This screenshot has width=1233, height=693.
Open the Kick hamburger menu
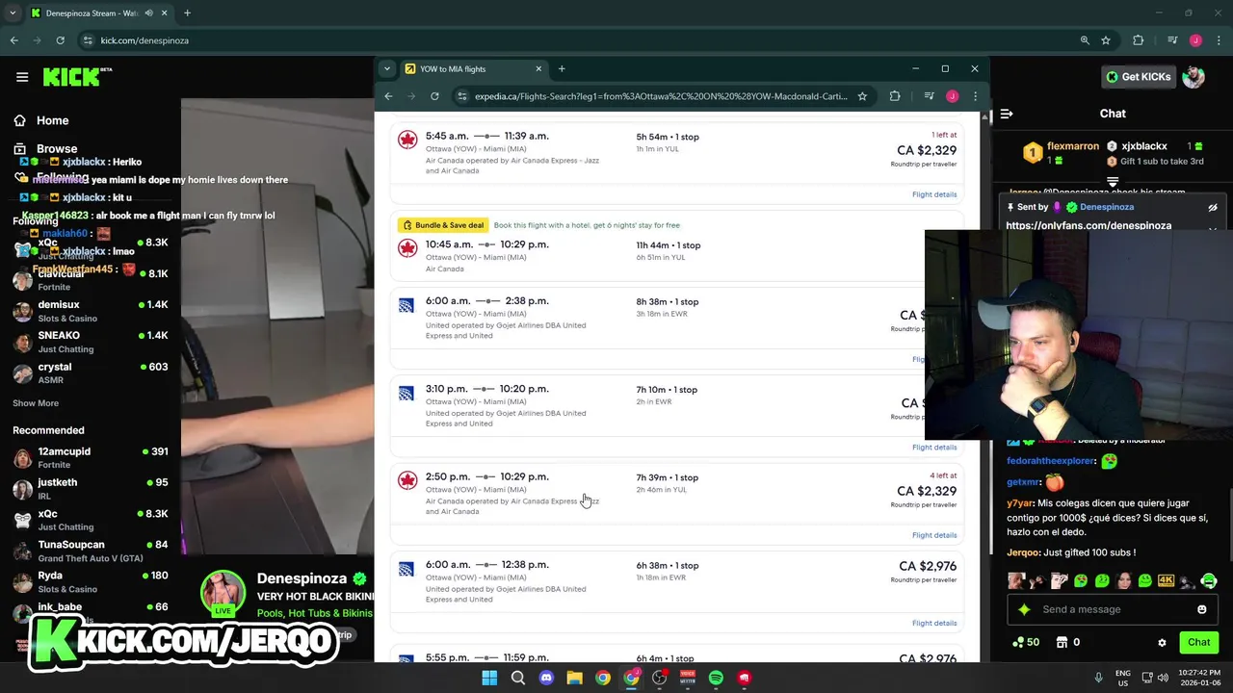(22, 77)
